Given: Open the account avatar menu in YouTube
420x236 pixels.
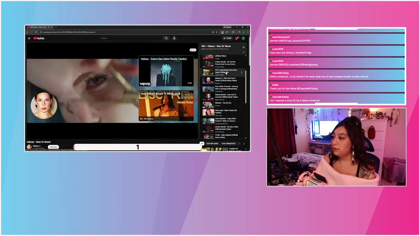Looking at the screenshot, I should [x=243, y=38].
